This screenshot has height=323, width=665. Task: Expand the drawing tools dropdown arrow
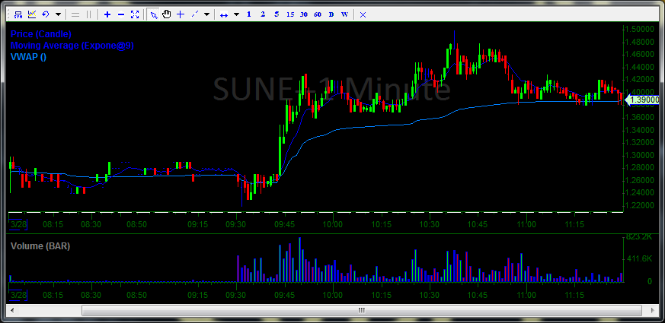click(x=206, y=14)
